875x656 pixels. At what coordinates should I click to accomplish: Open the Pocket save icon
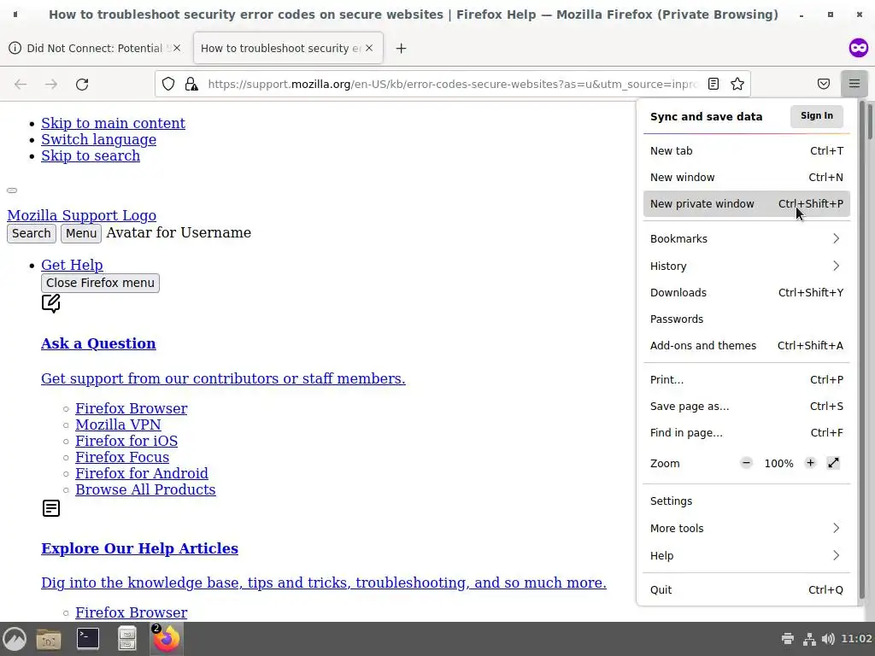[824, 84]
